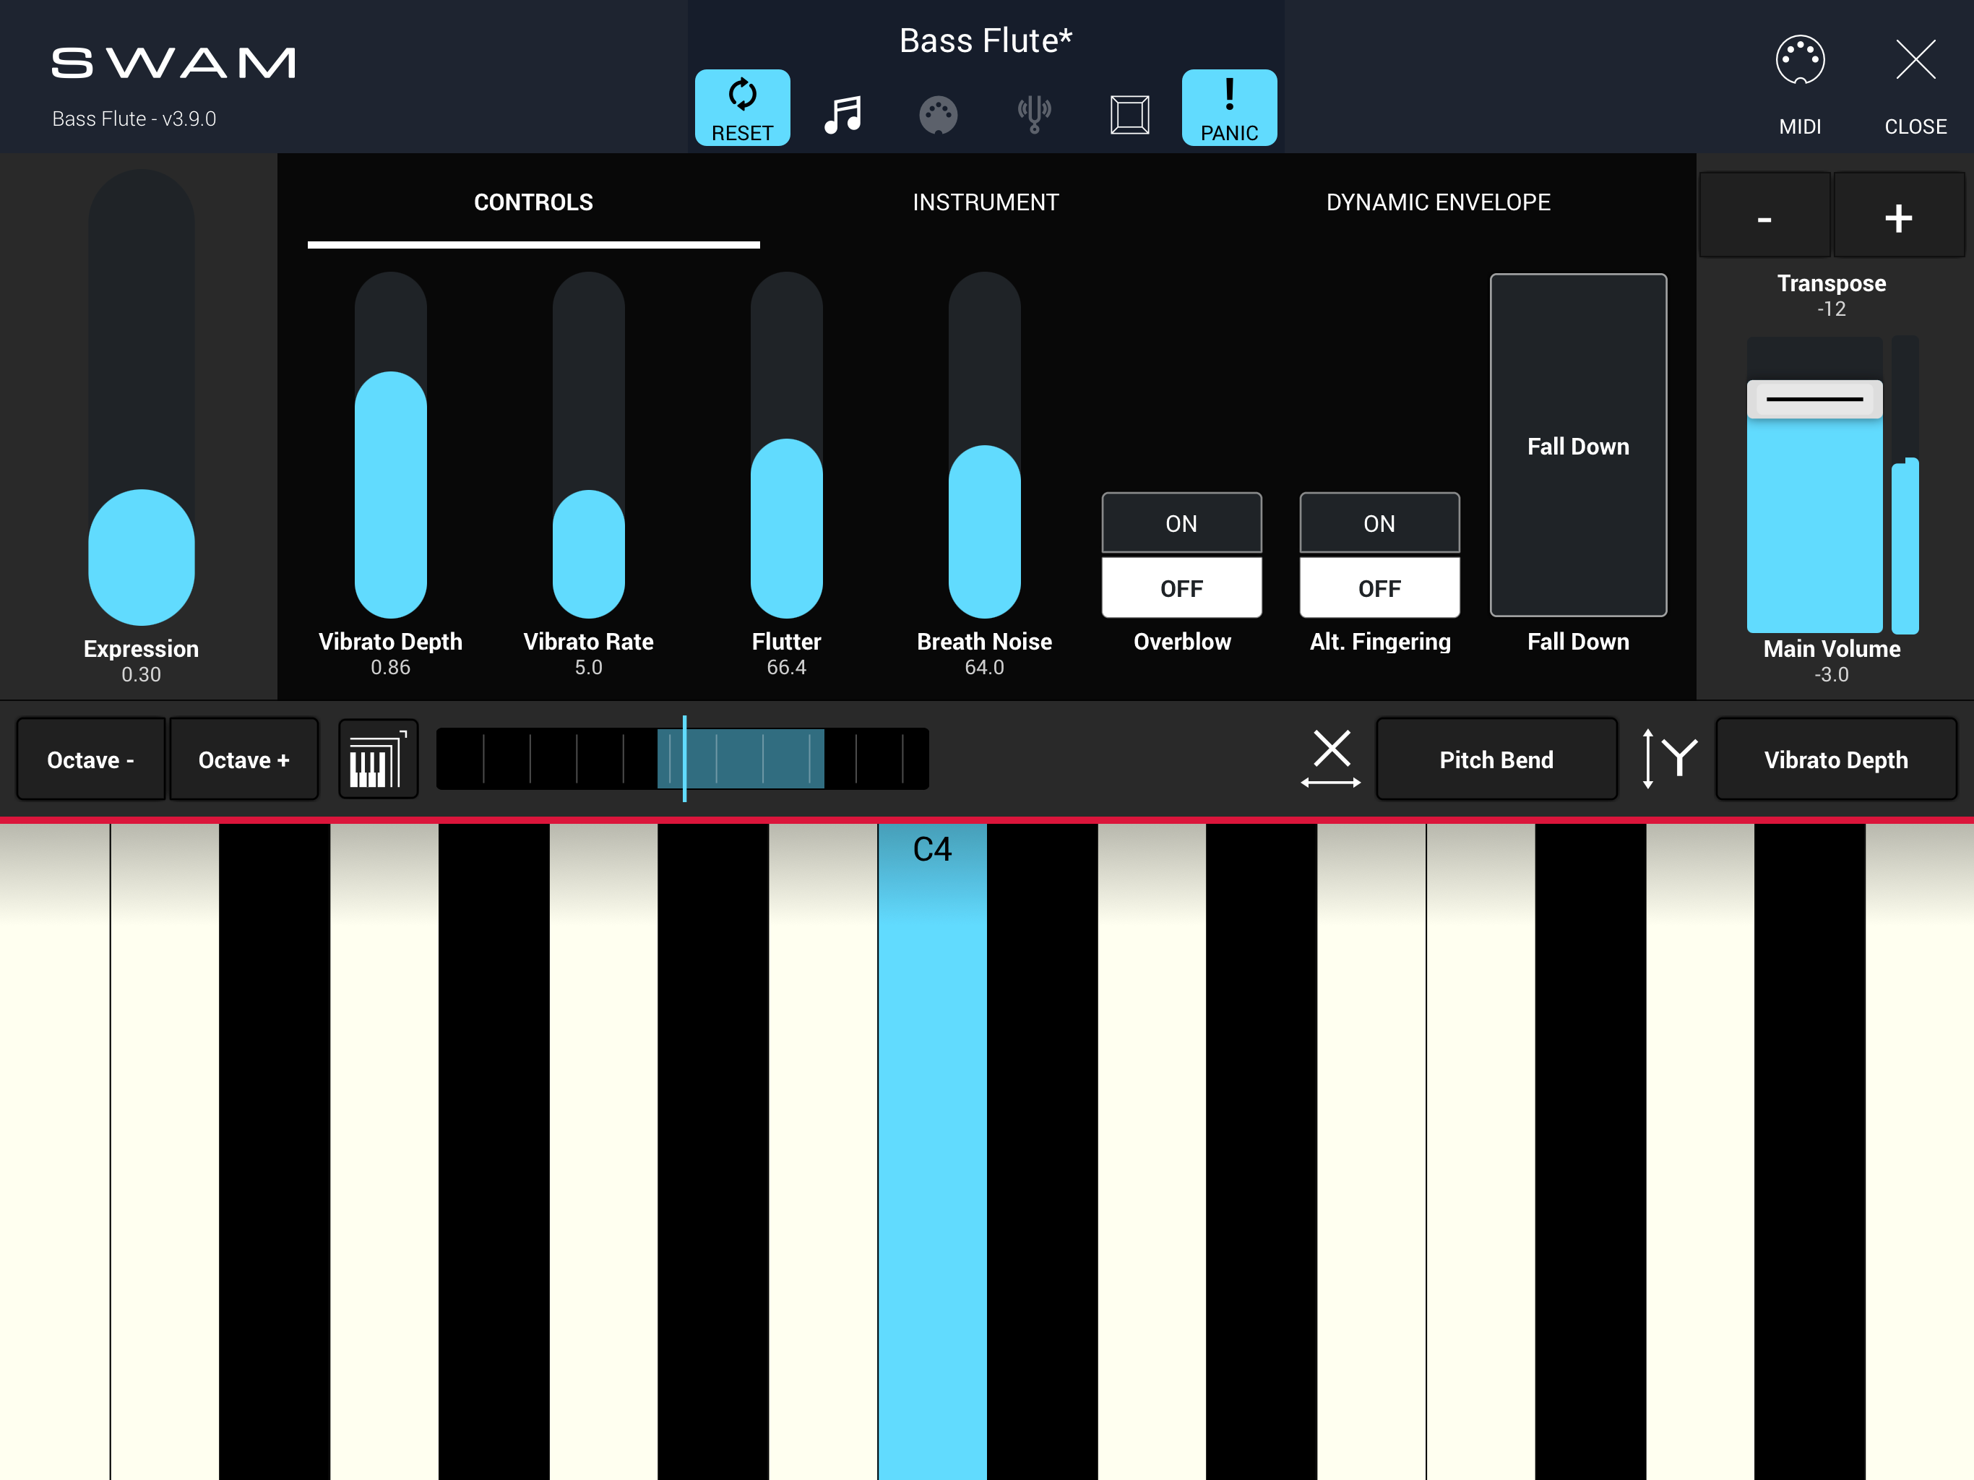Click the Expression value 0.30
Screen dimensions: 1974x1480
[x=141, y=675]
